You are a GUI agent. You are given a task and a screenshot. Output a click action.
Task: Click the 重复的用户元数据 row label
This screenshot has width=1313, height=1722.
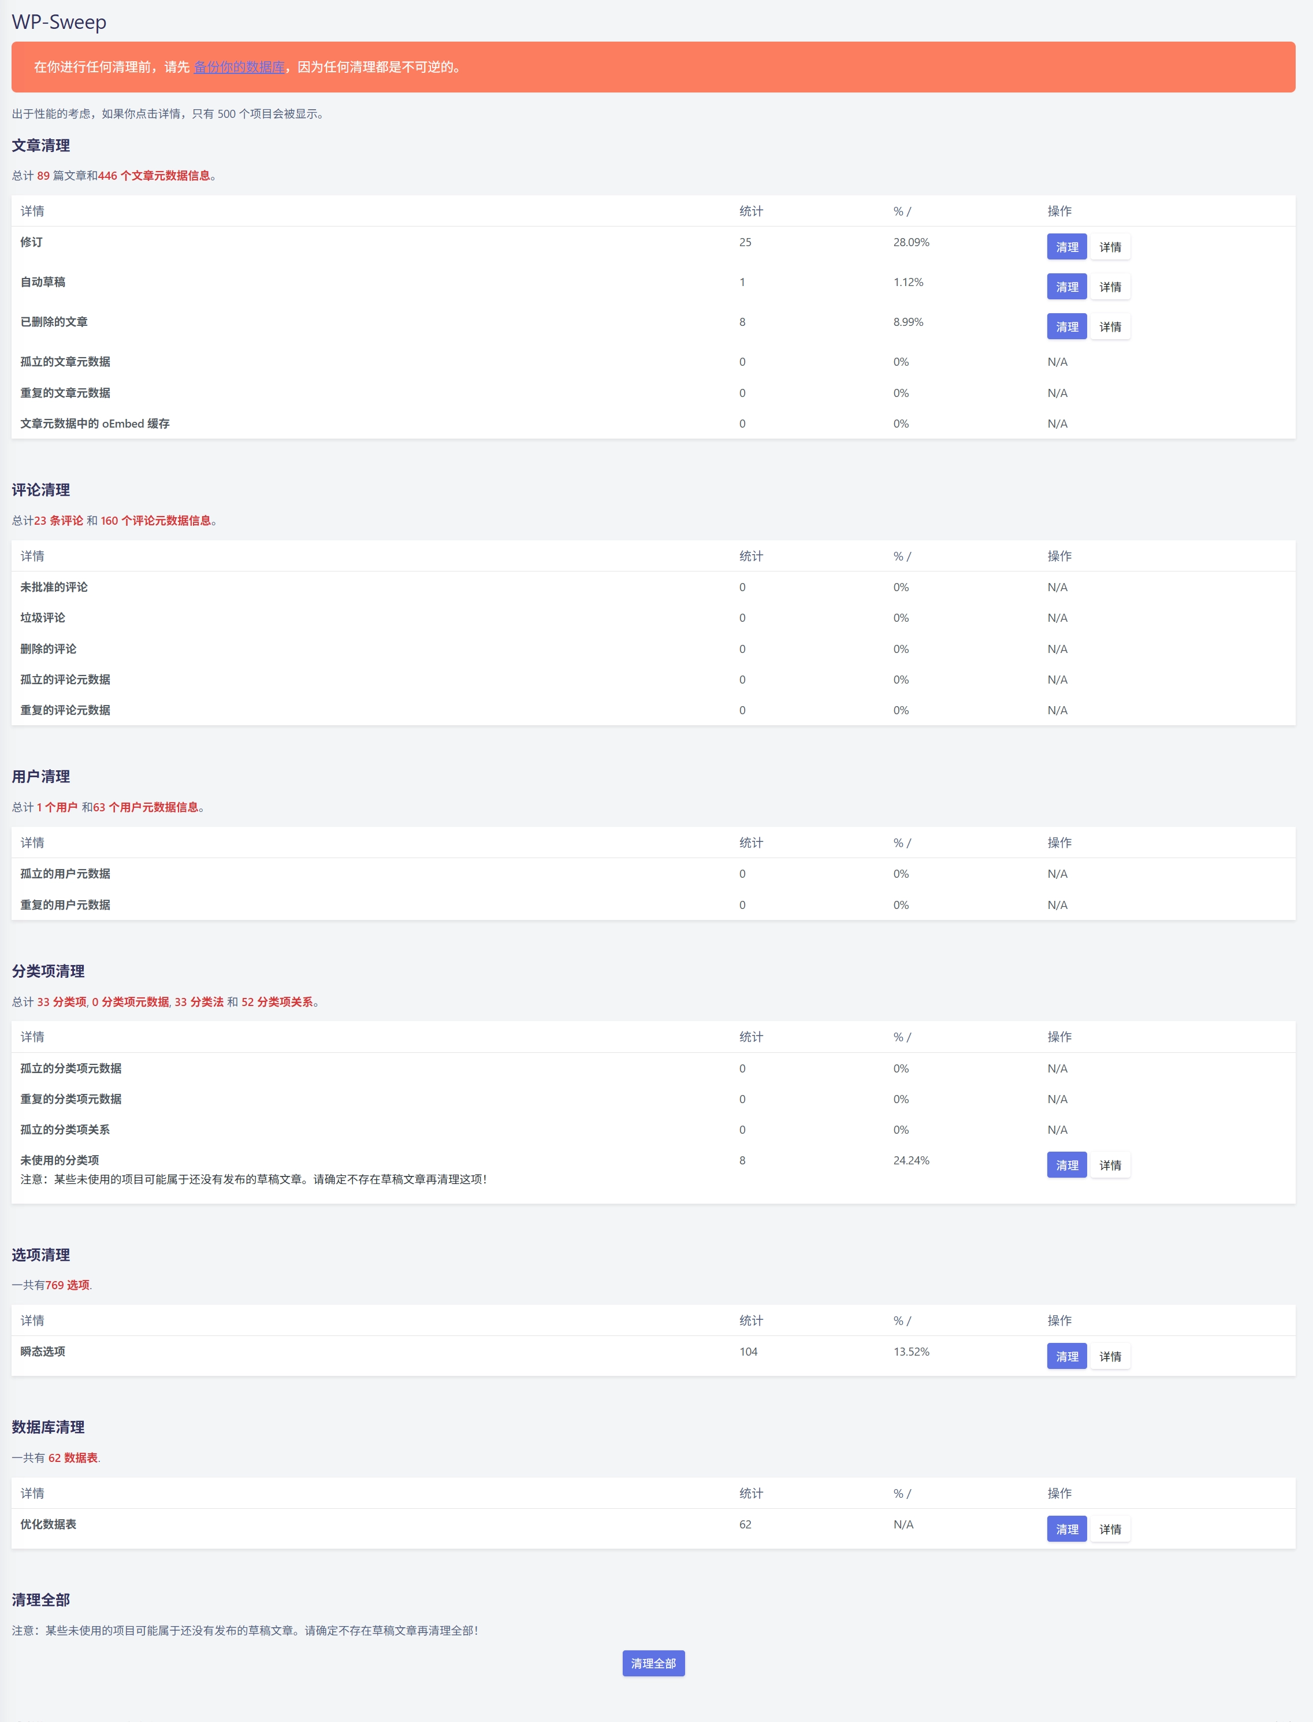pyautogui.click(x=65, y=905)
